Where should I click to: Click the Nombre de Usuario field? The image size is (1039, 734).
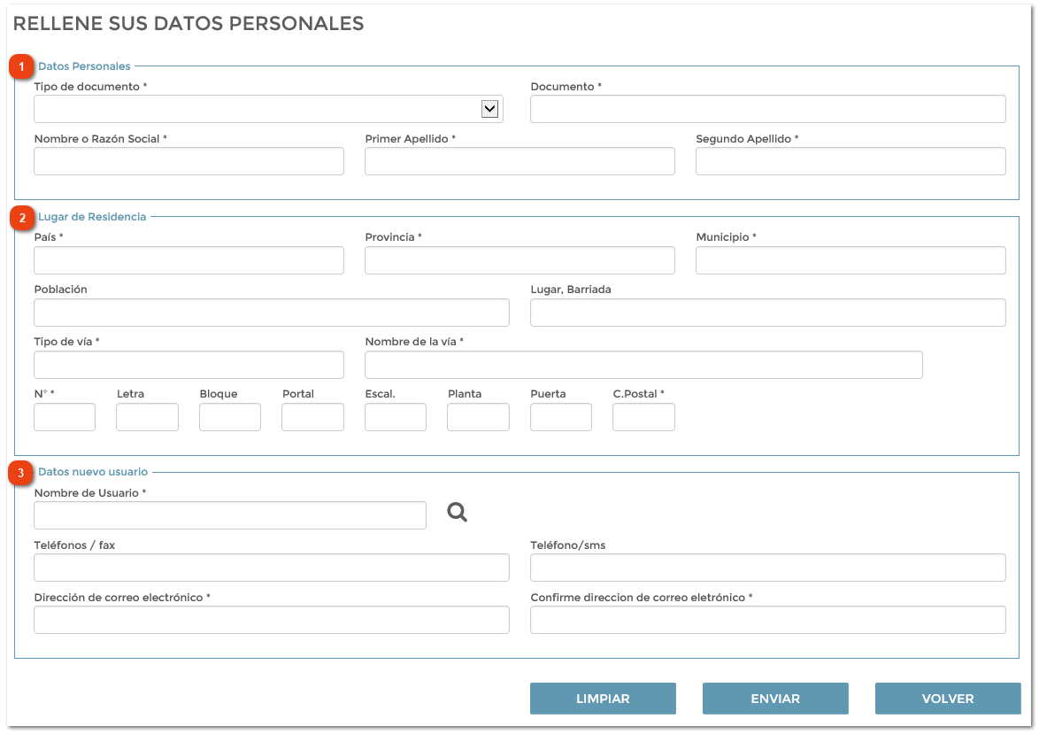[x=229, y=514]
